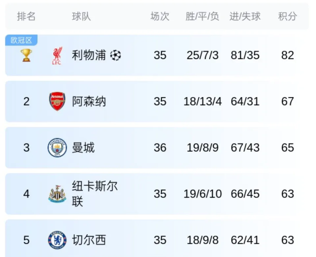316x257 pixels.
Task: Open the 利物浦 team name
Action: (89, 55)
